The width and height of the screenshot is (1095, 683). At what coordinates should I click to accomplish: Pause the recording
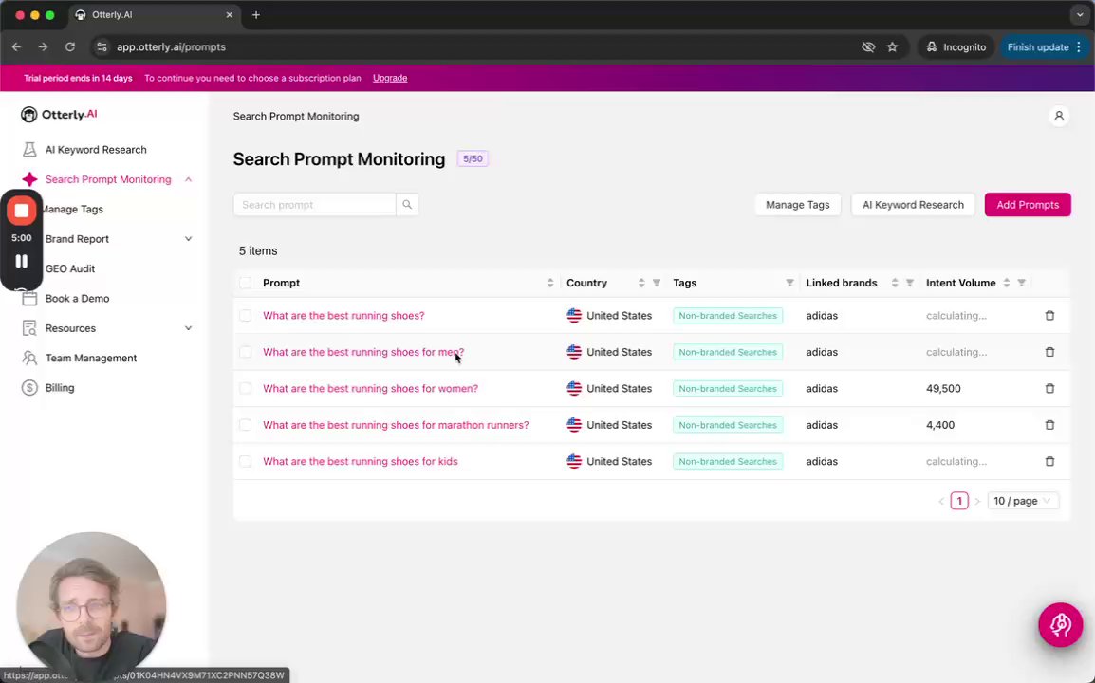tap(21, 262)
